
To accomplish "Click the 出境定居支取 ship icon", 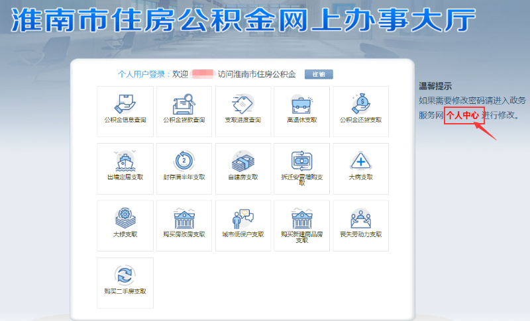I will coord(125,161).
